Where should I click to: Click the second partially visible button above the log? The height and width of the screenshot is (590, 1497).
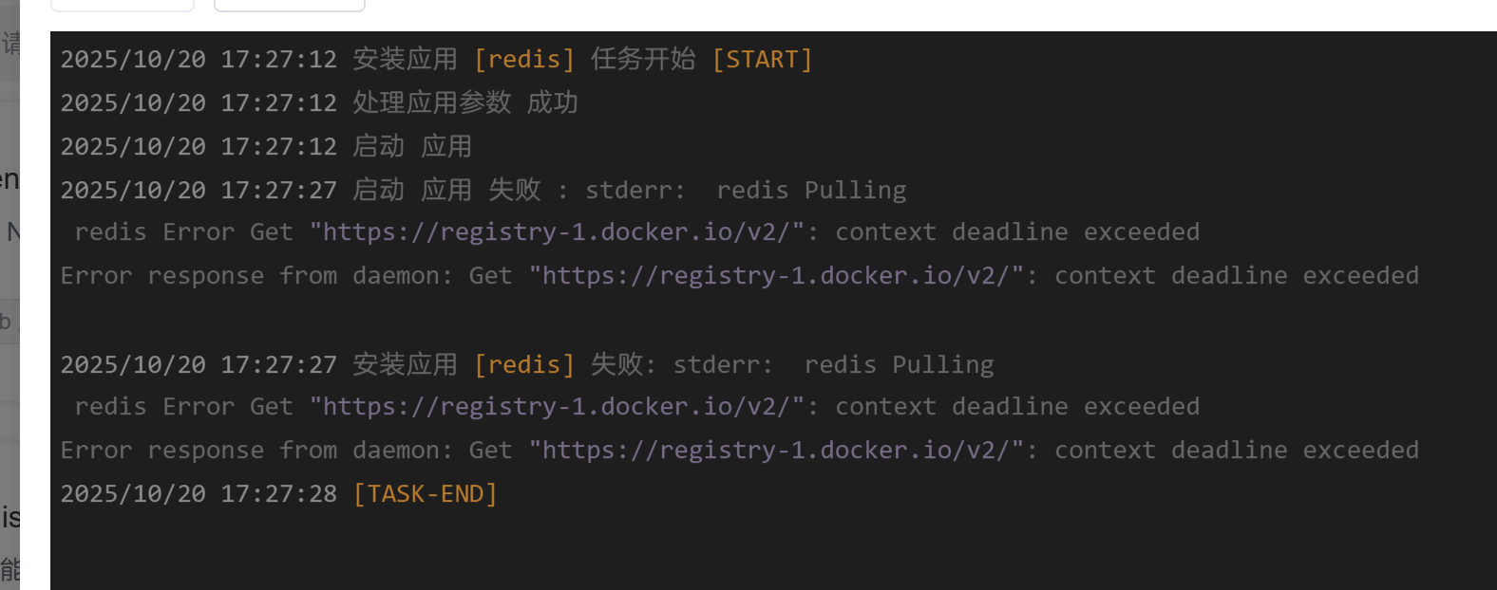point(290,5)
